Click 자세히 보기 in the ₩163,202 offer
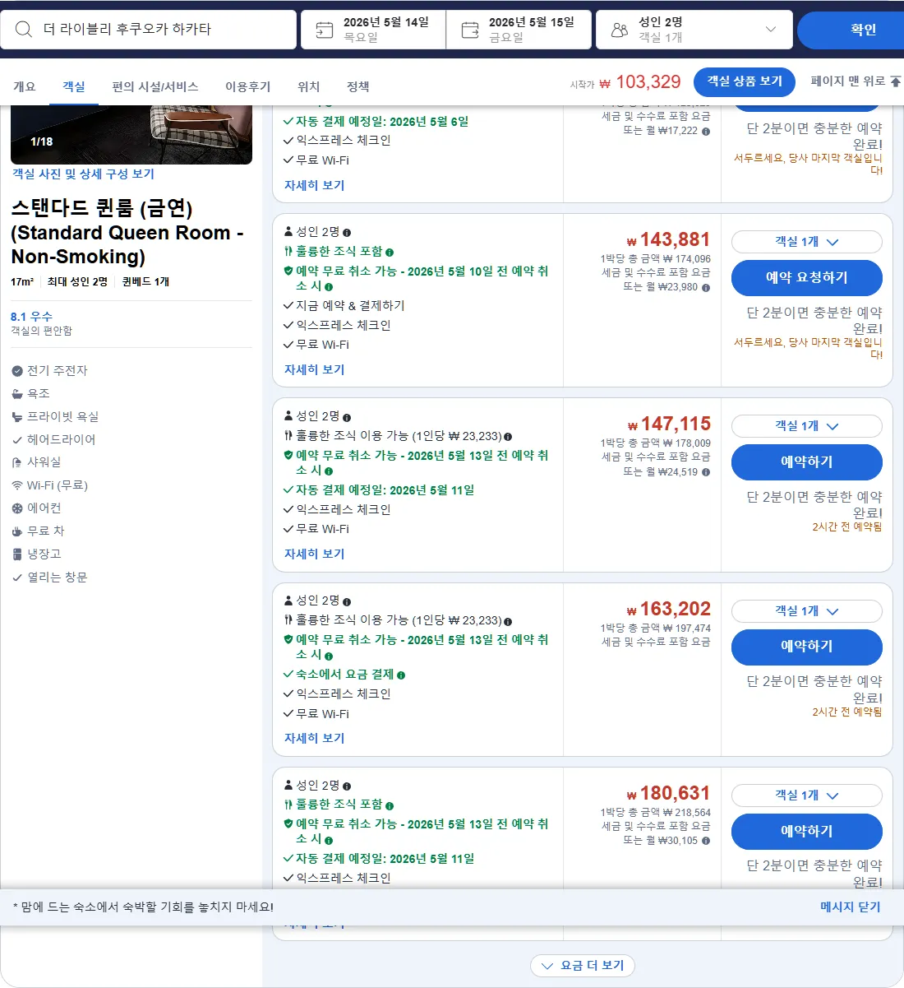Screen dimensions: 904x988 [315, 739]
